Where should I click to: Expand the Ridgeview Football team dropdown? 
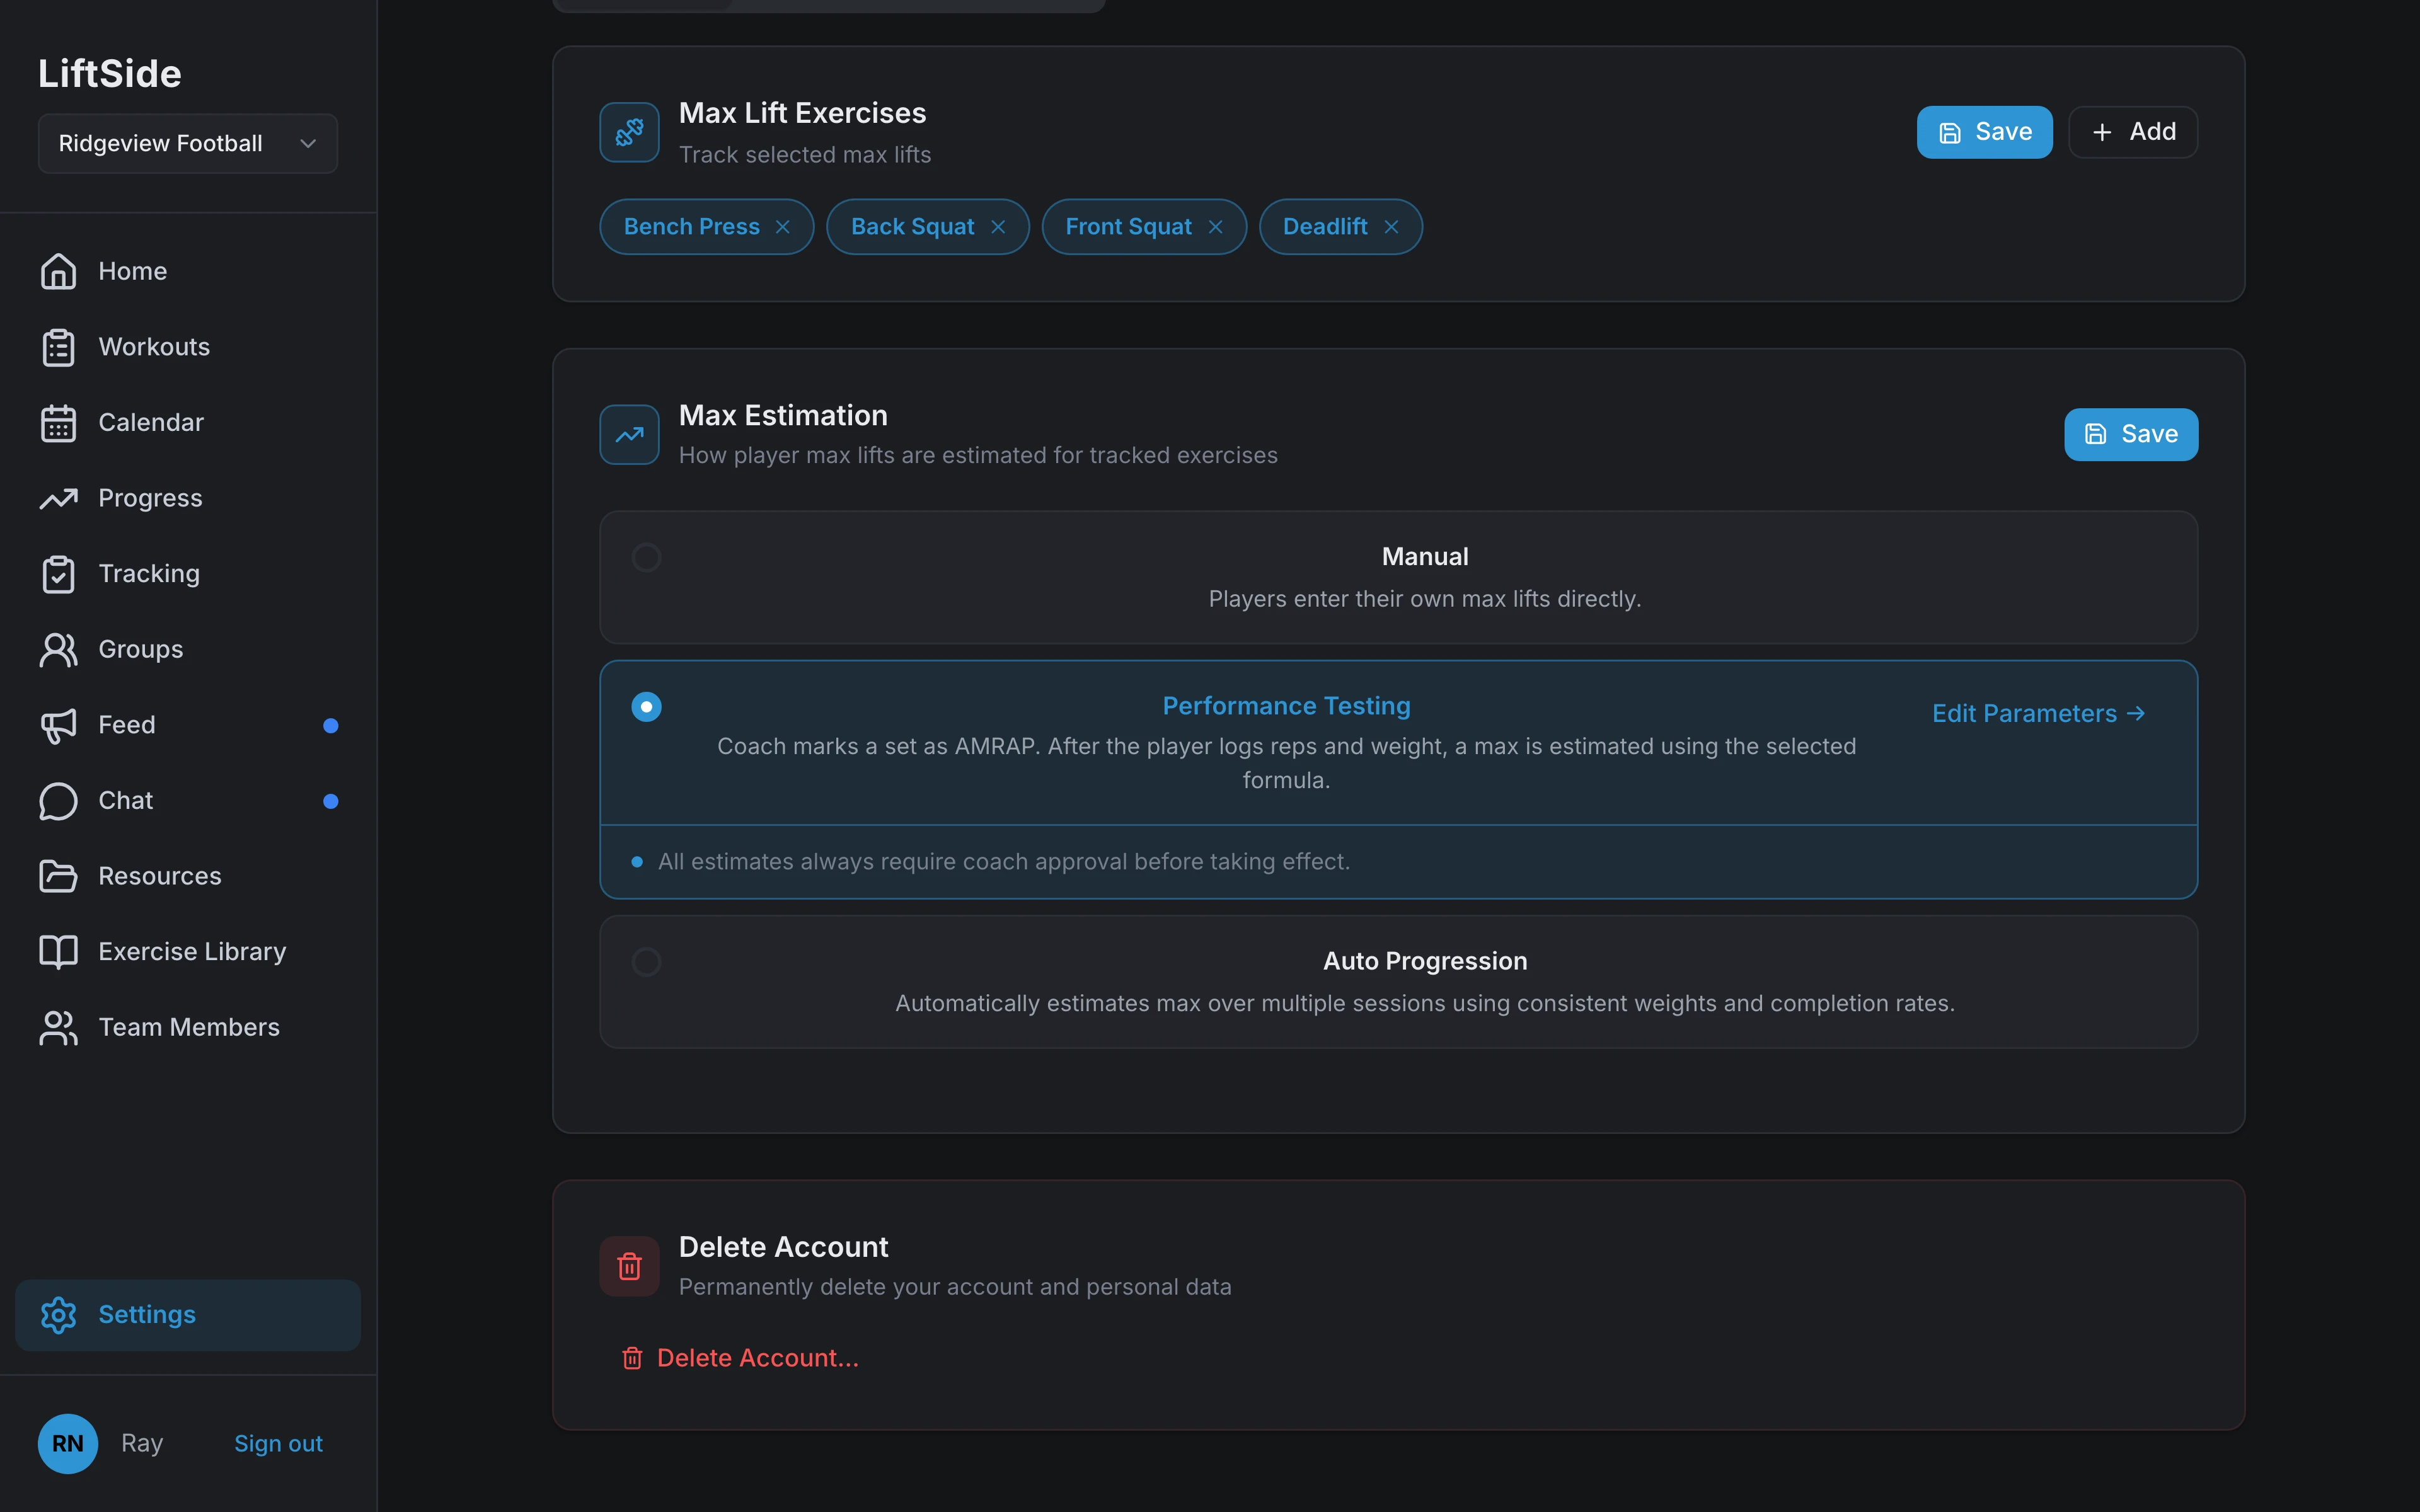[x=188, y=143]
